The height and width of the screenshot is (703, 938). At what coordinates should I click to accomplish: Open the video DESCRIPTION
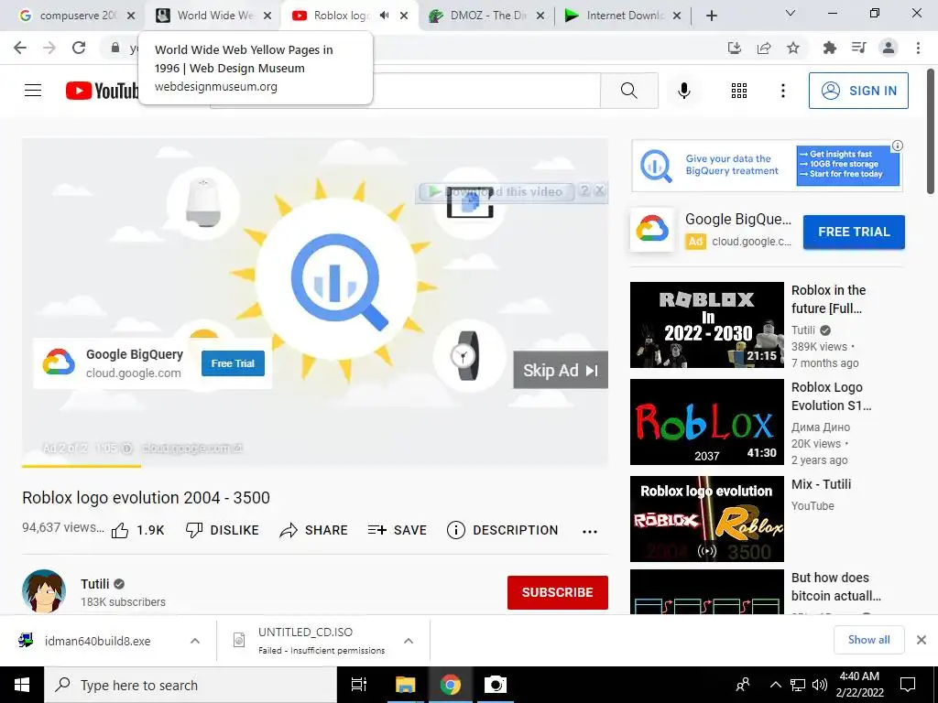503,530
